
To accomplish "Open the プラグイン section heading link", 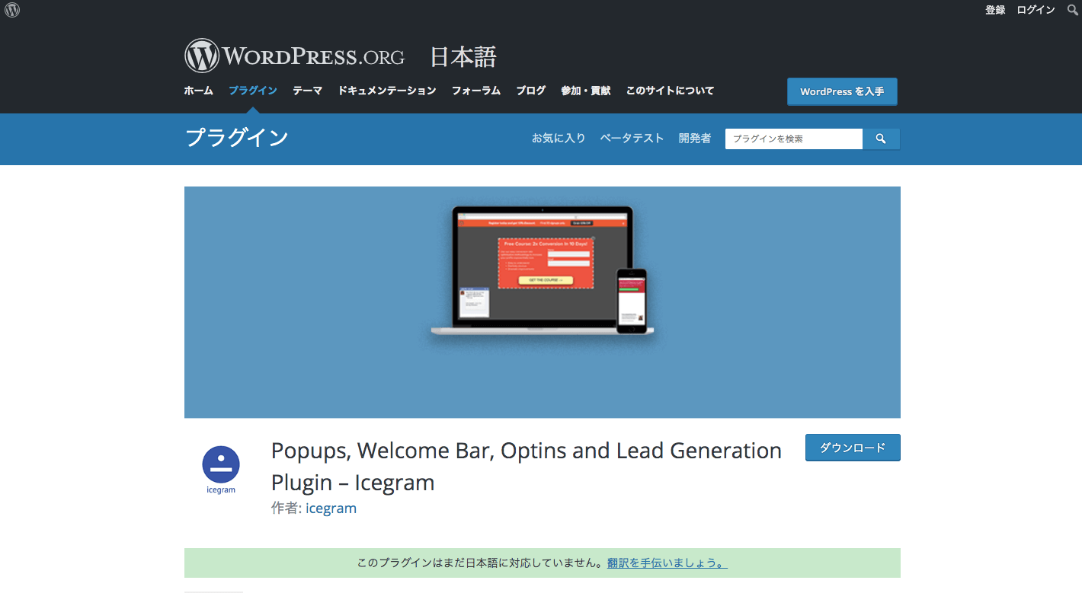I will click(237, 138).
